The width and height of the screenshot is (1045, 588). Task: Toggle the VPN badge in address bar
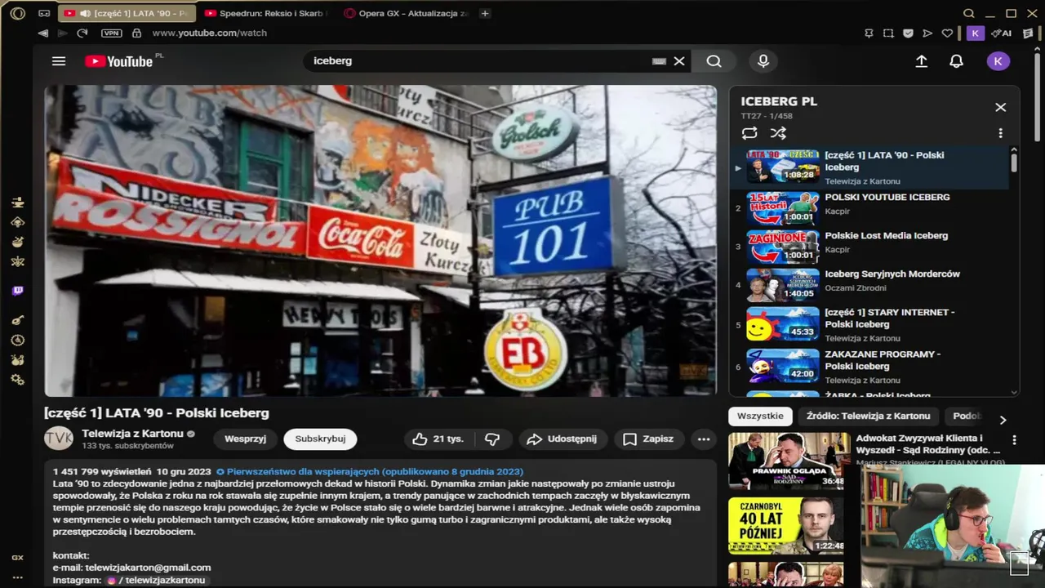point(111,33)
